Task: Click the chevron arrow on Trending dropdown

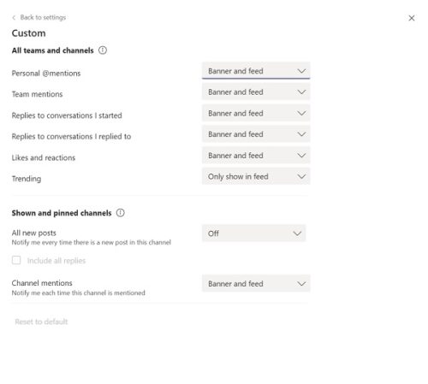Action: point(301,176)
